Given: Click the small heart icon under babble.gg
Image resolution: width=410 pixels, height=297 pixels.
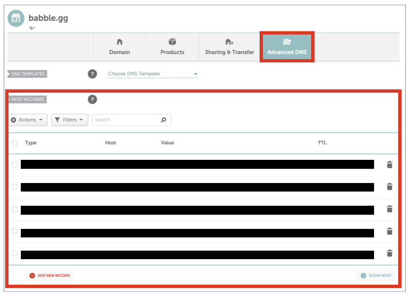Looking at the screenshot, I should [32, 28].
